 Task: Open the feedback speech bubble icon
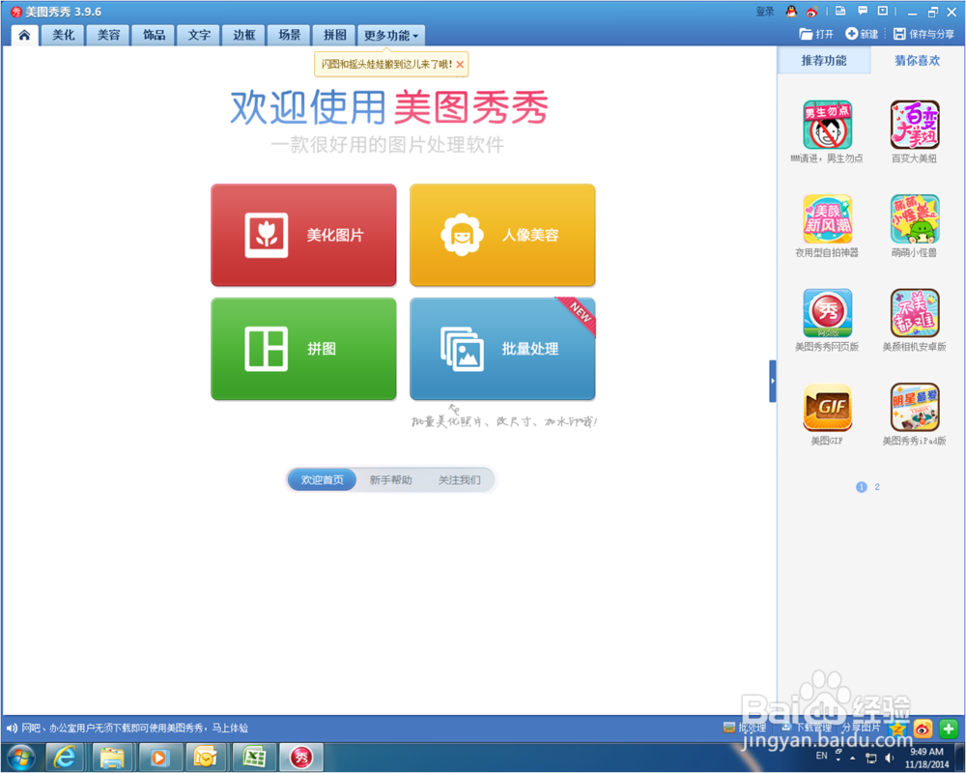(x=863, y=11)
